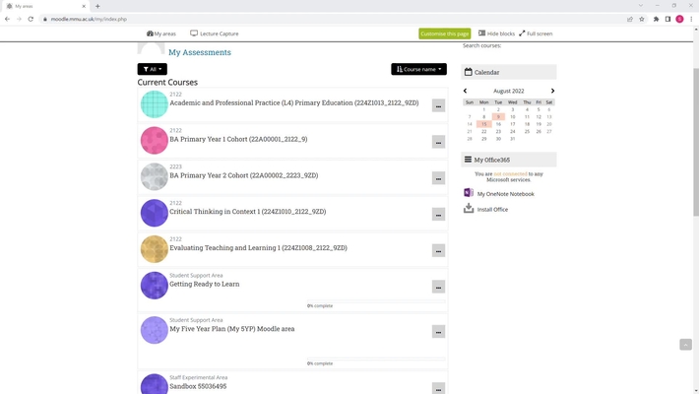Viewport: 699px width, 394px height.
Task: Open the All courses filter dropdown
Action: (152, 69)
